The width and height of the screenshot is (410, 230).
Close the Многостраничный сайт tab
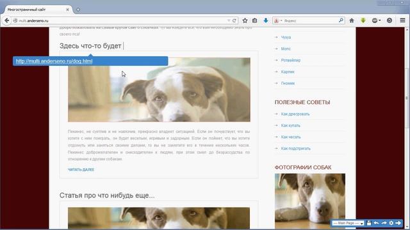click(67, 10)
